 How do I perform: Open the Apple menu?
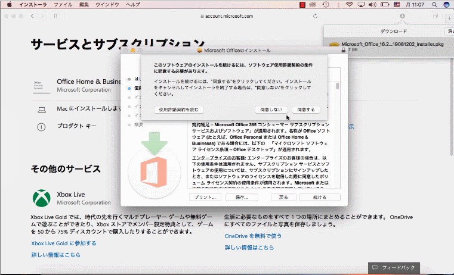click(10, 5)
